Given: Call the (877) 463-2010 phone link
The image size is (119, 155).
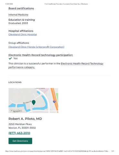Looking at the screenshot, I should [19, 133].
